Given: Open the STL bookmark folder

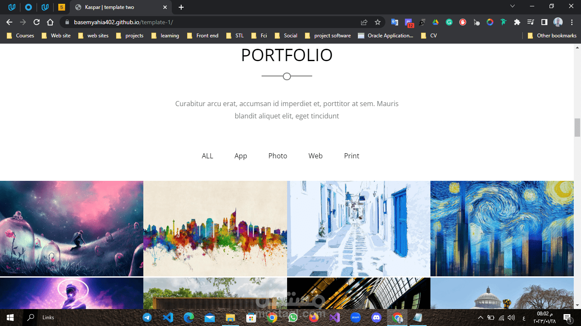Looking at the screenshot, I should click(x=235, y=36).
